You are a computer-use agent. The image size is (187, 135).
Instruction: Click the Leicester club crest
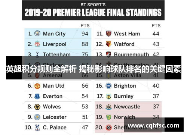tap(37, 117)
